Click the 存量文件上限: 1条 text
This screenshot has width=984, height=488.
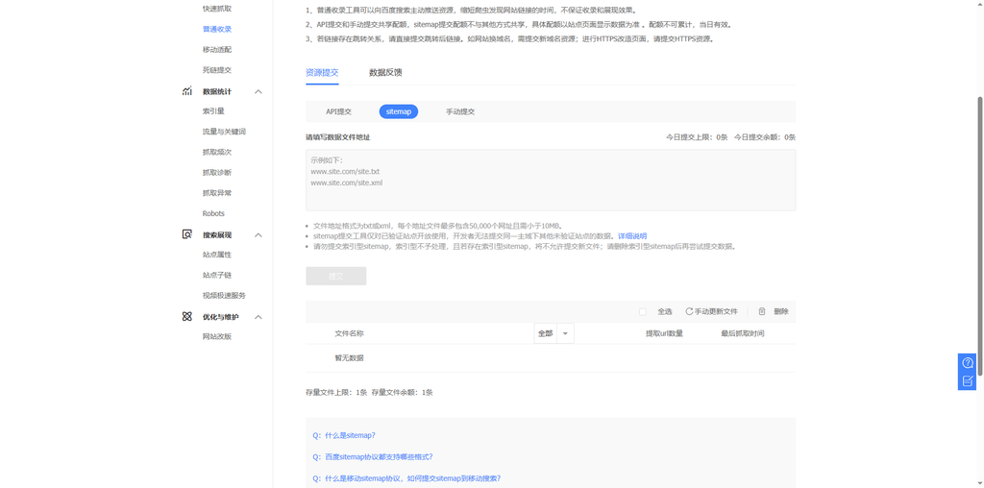pos(335,393)
